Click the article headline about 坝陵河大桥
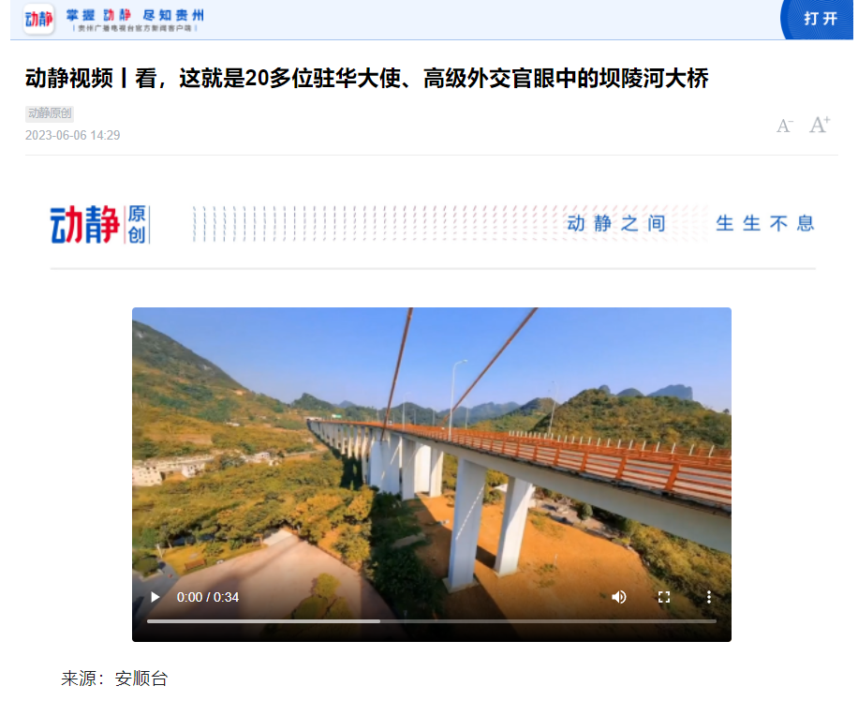858x701 pixels. point(366,78)
